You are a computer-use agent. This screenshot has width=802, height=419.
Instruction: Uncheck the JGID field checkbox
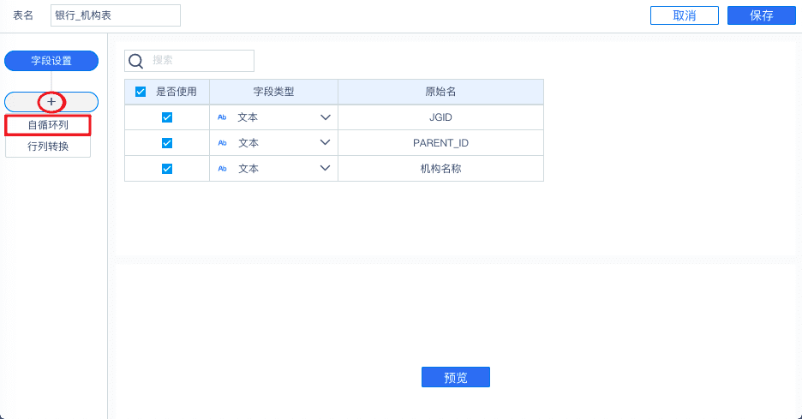[167, 117]
